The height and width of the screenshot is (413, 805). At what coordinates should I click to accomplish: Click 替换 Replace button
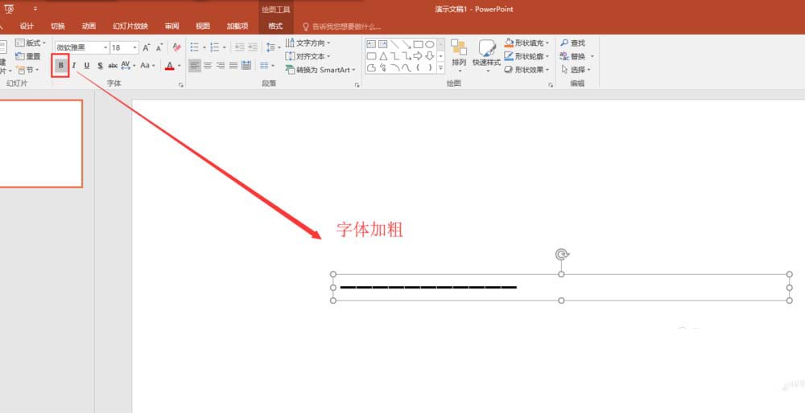[577, 56]
